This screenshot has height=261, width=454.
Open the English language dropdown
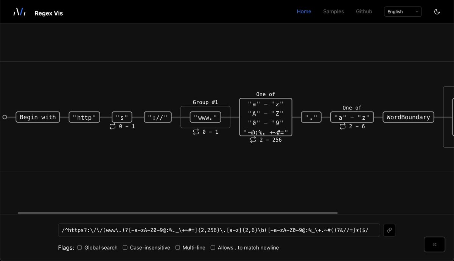tap(403, 11)
